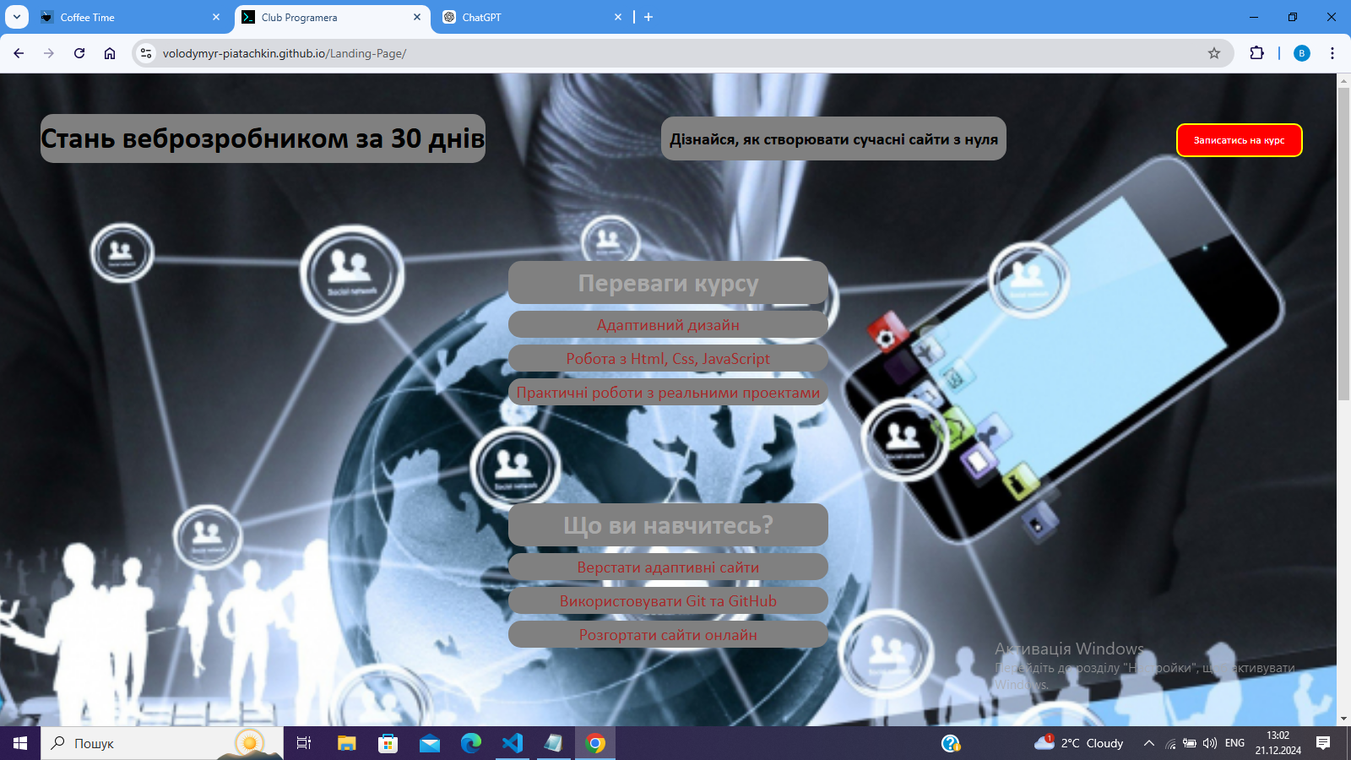Click 'Дізнайся, як створювати сучасні сайти з нуля'
The image size is (1351, 760).
tap(833, 139)
